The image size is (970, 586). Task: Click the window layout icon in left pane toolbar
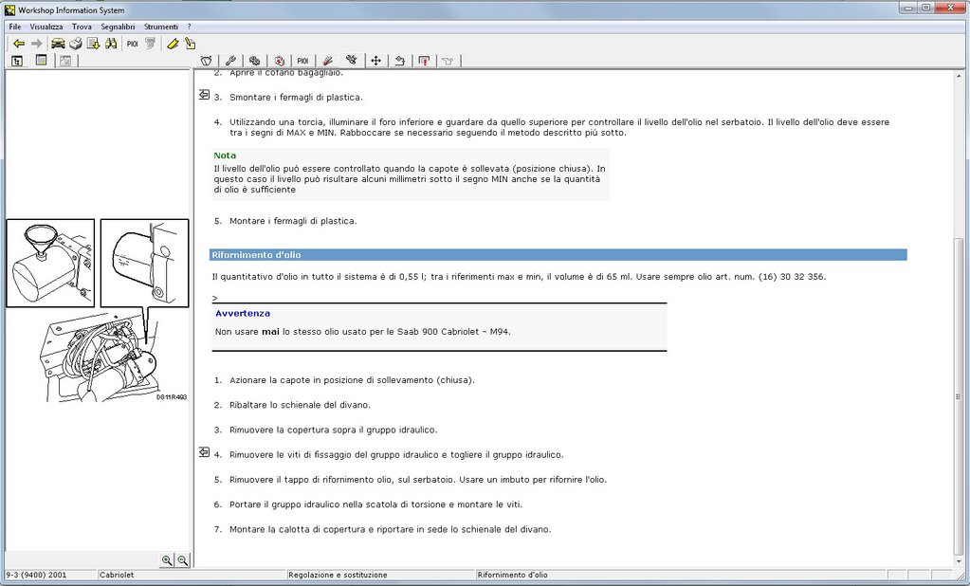41,60
